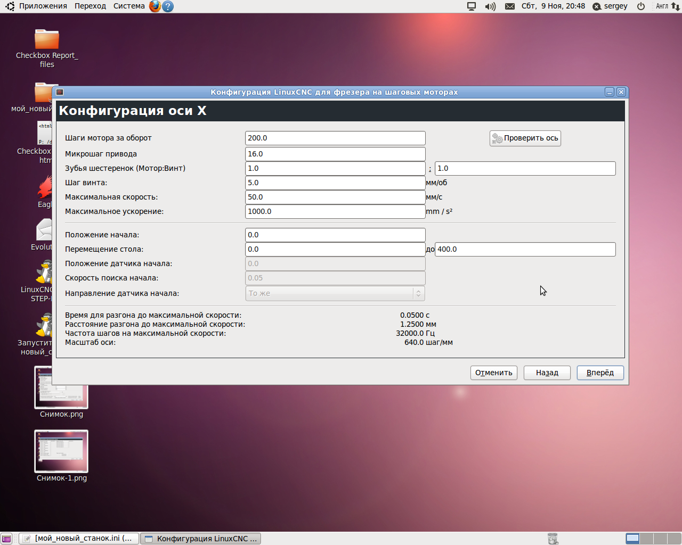This screenshot has height=545, width=682.
Task: Select the мой_новый folder on the desktop
Action: point(44,93)
